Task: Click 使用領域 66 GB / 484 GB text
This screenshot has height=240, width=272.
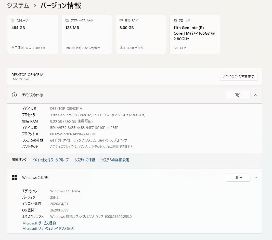Action: 28,48
